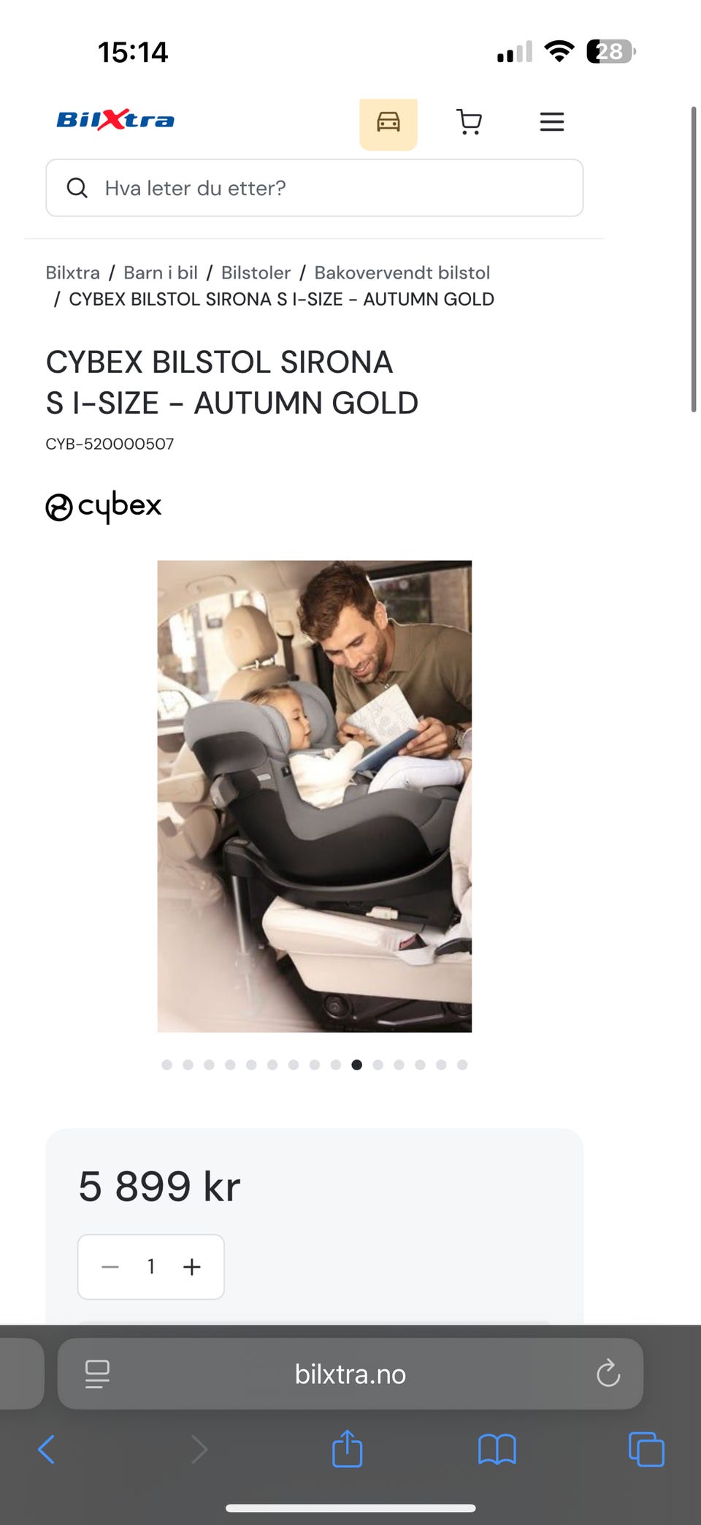Focus the 'Hva leter du etter?' search field

[x=315, y=188]
